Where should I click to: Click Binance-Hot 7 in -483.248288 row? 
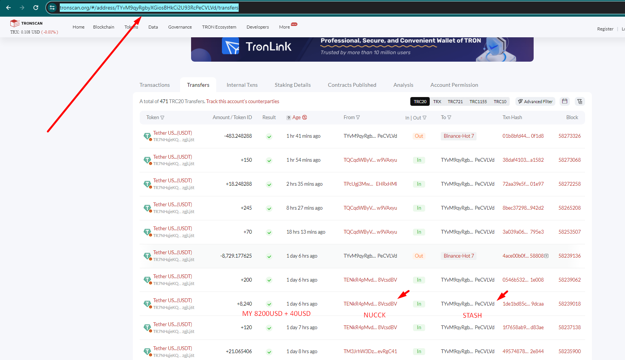coord(459,136)
